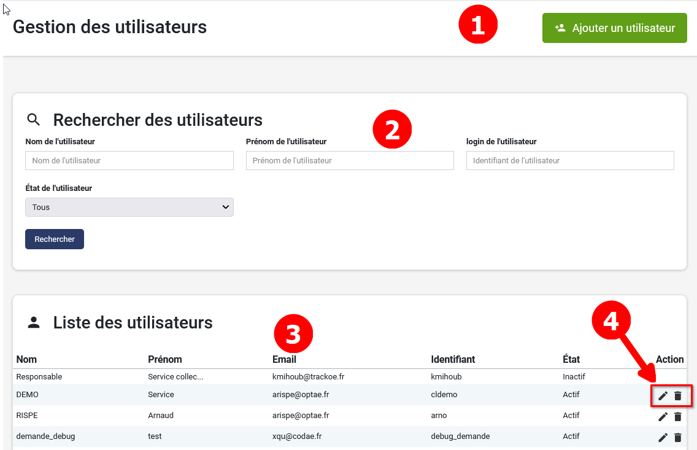
Task: Delete the demande_debug user
Action: (678, 438)
